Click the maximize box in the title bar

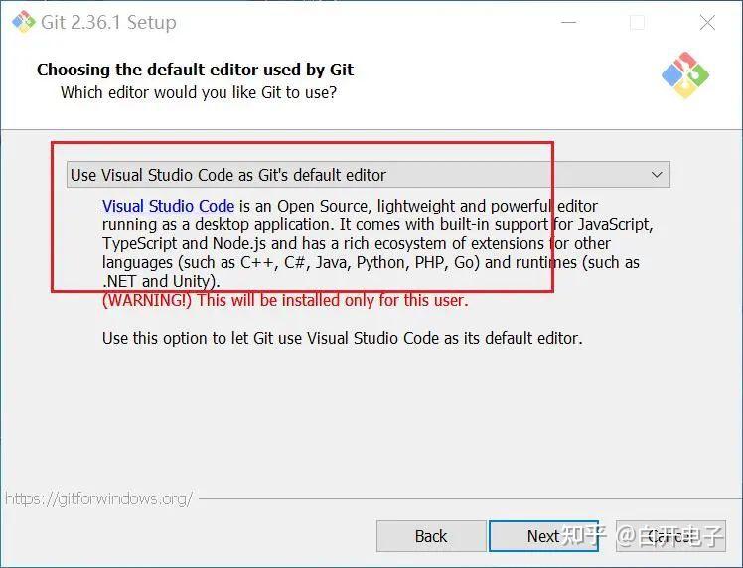click(637, 23)
